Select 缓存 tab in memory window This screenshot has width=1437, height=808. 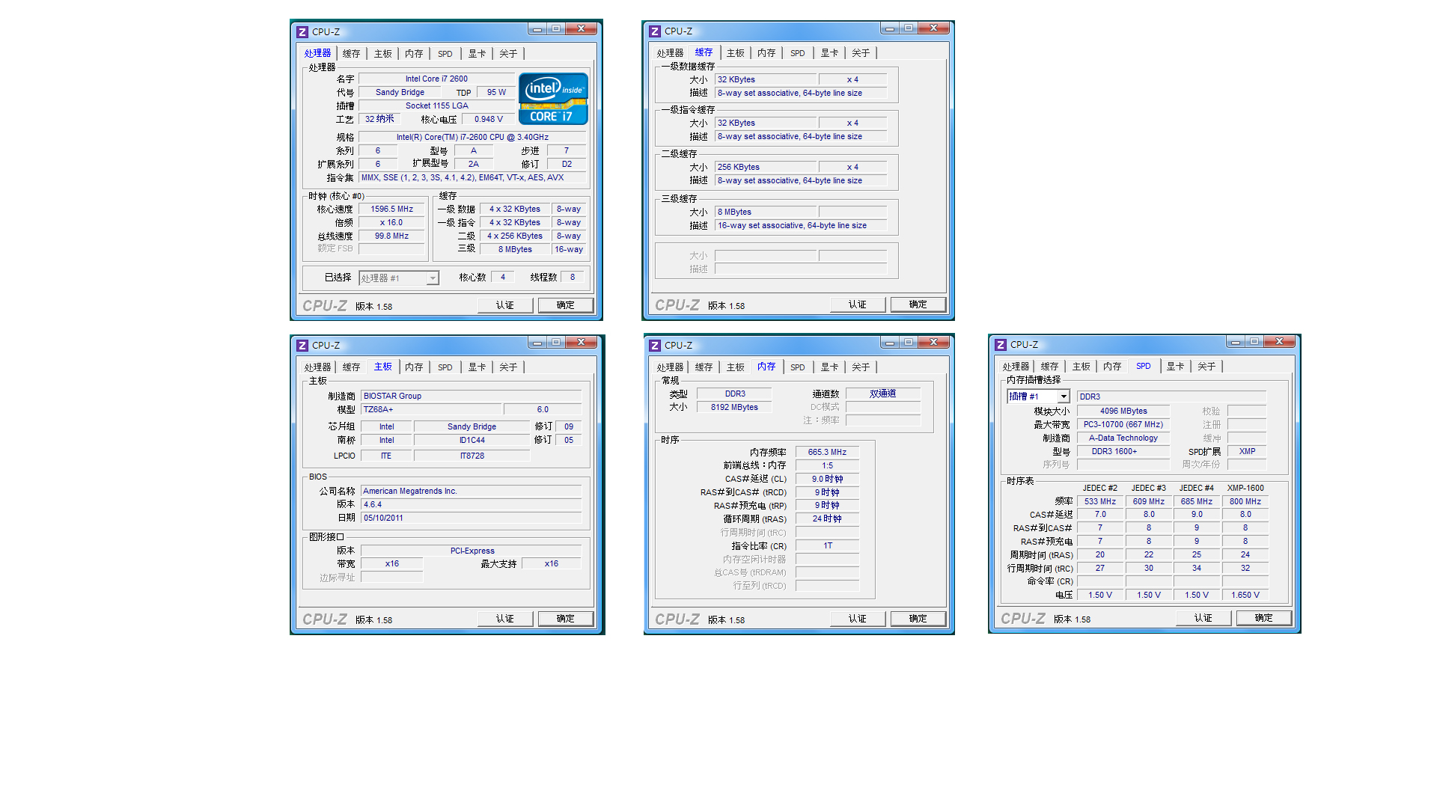point(704,367)
